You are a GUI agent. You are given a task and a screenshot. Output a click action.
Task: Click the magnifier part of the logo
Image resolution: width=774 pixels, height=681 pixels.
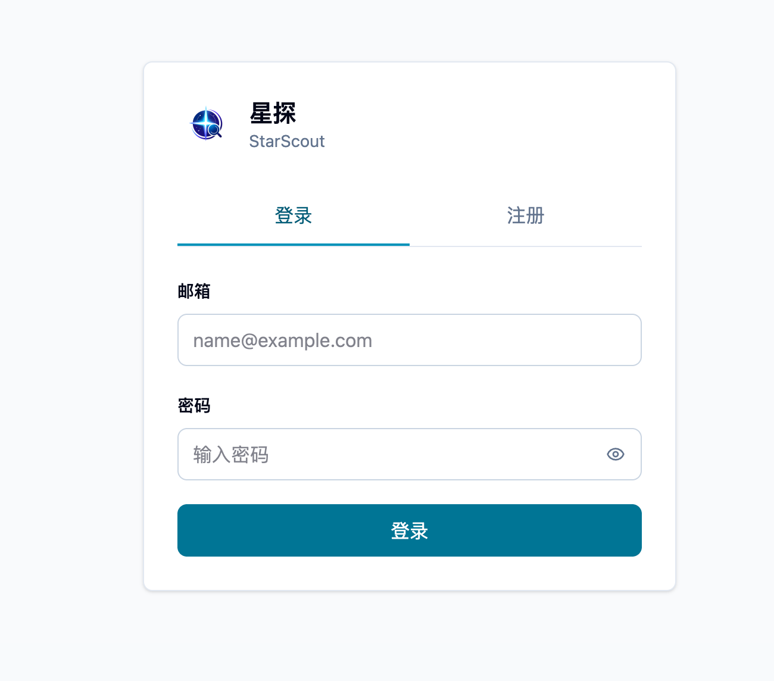click(215, 130)
